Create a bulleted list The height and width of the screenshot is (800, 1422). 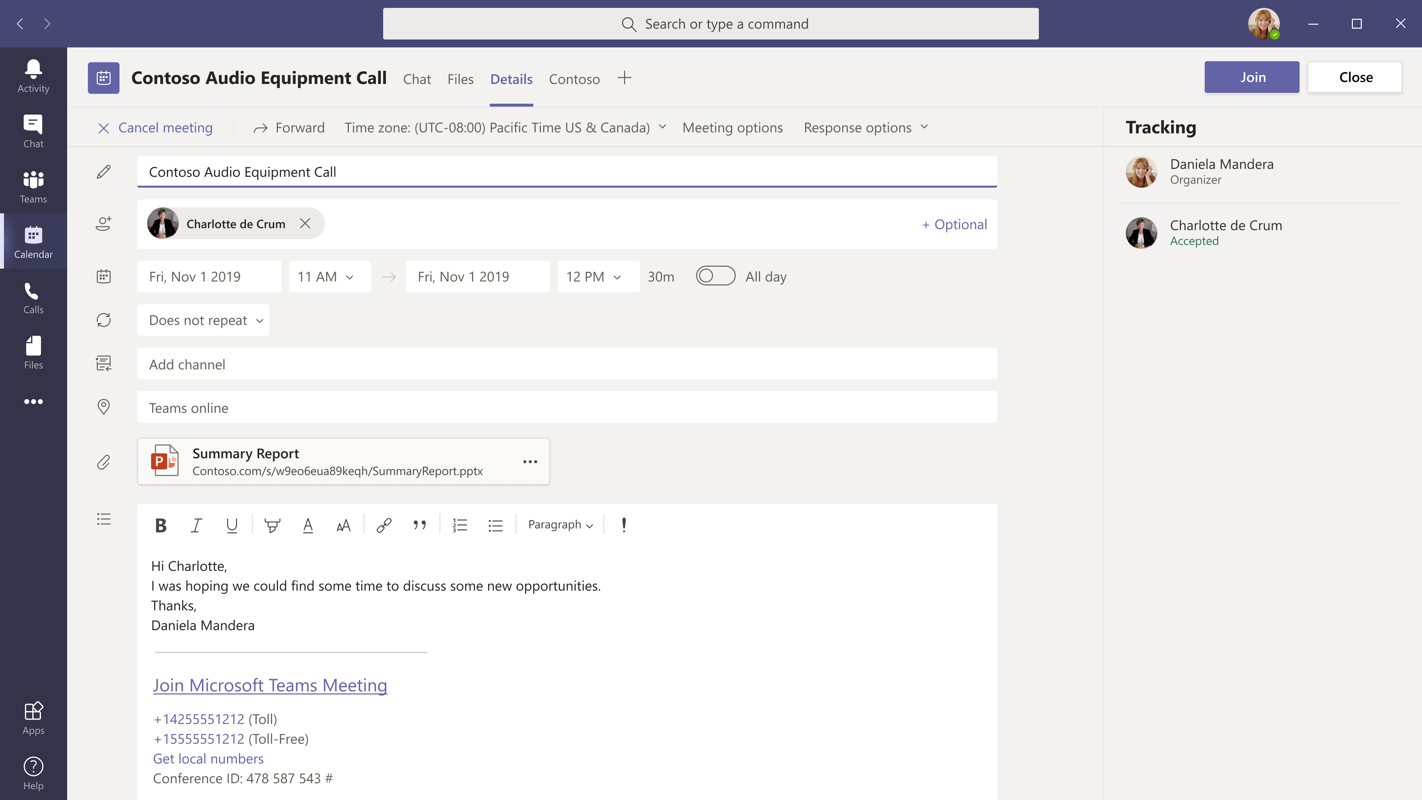click(495, 524)
